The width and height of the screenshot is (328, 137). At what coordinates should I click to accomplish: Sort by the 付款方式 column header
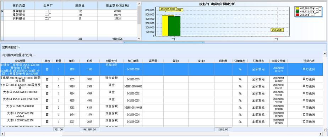[x=111, y=61]
